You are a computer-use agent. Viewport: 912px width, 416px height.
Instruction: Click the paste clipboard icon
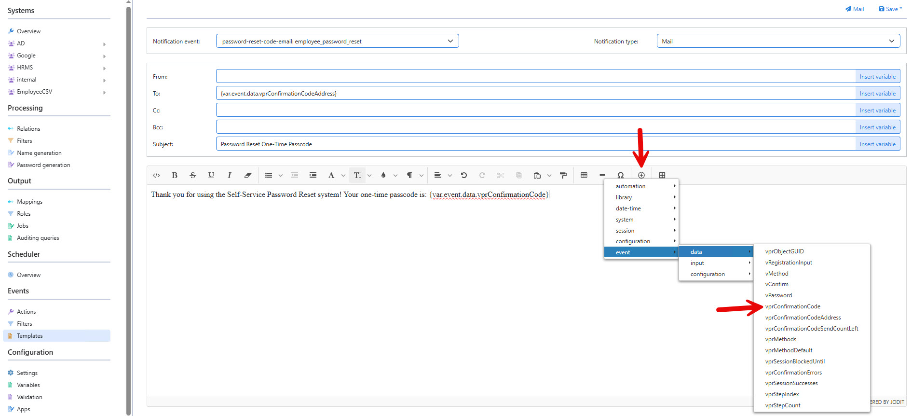coord(537,175)
